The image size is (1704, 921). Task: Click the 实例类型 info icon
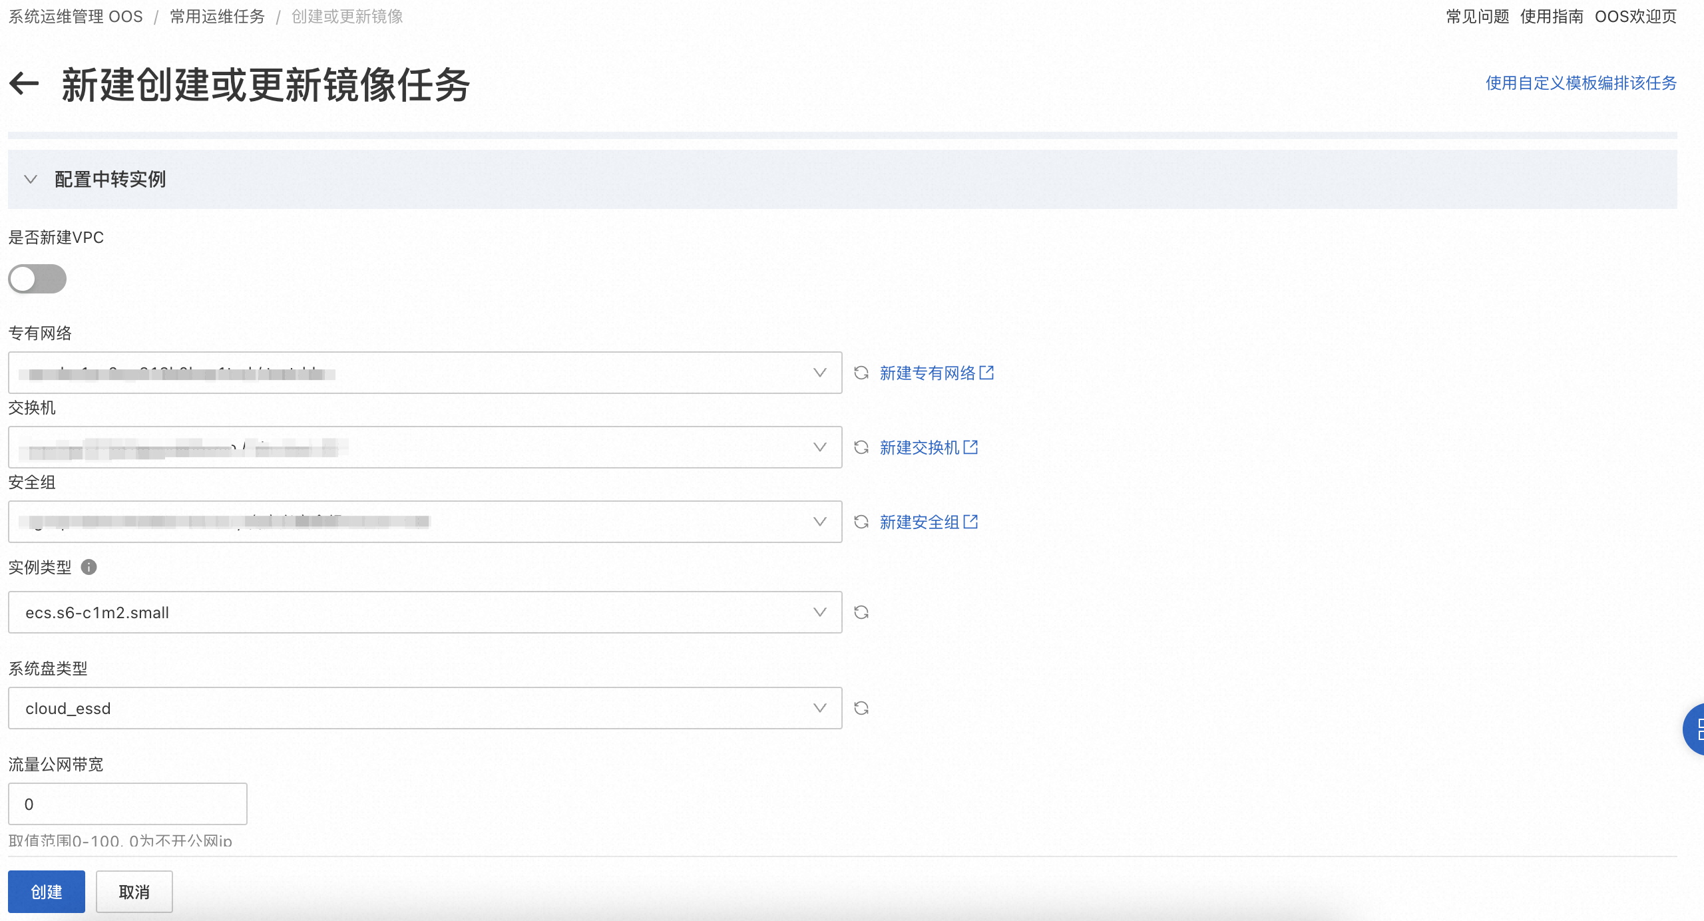[89, 567]
